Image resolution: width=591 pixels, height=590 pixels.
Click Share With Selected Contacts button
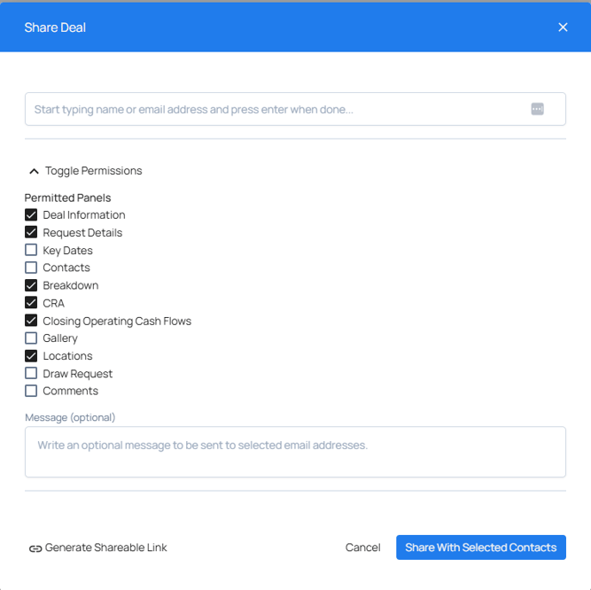coord(480,547)
